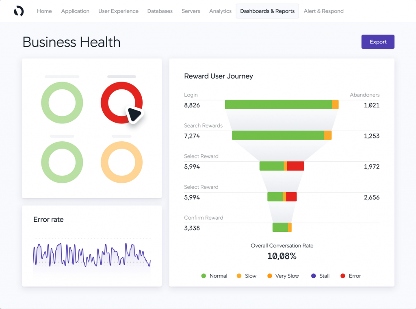Click the green Login funnel bar
The height and width of the screenshot is (309, 416).
278,104
